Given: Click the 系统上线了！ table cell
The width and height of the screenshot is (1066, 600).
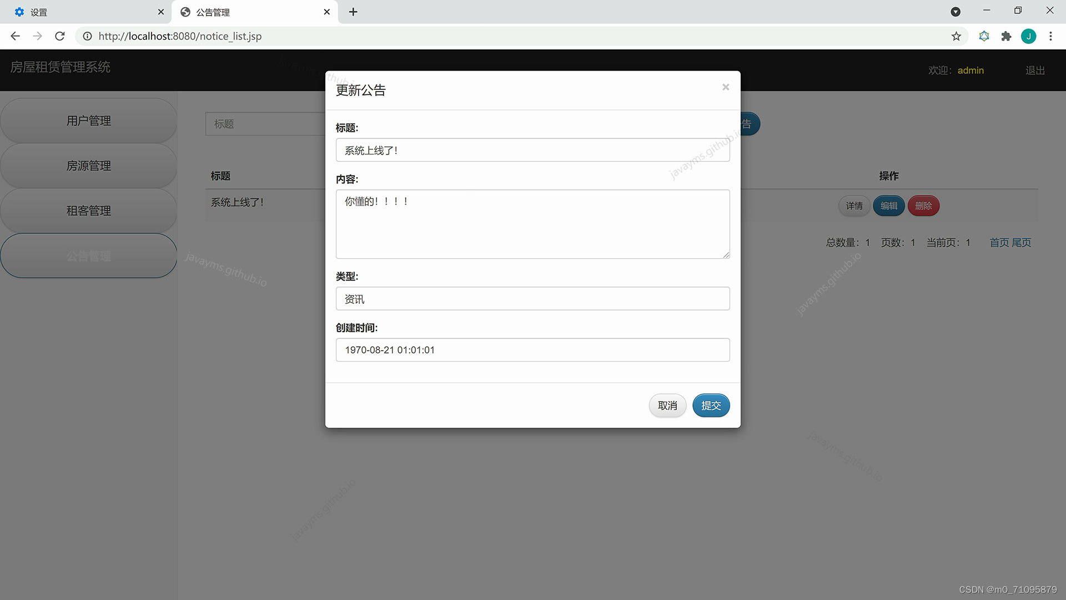Looking at the screenshot, I should (x=238, y=202).
